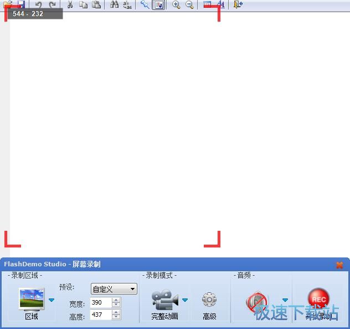Click the Copy documents icon
The height and width of the screenshot is (329, 350).
pos(83,4)
